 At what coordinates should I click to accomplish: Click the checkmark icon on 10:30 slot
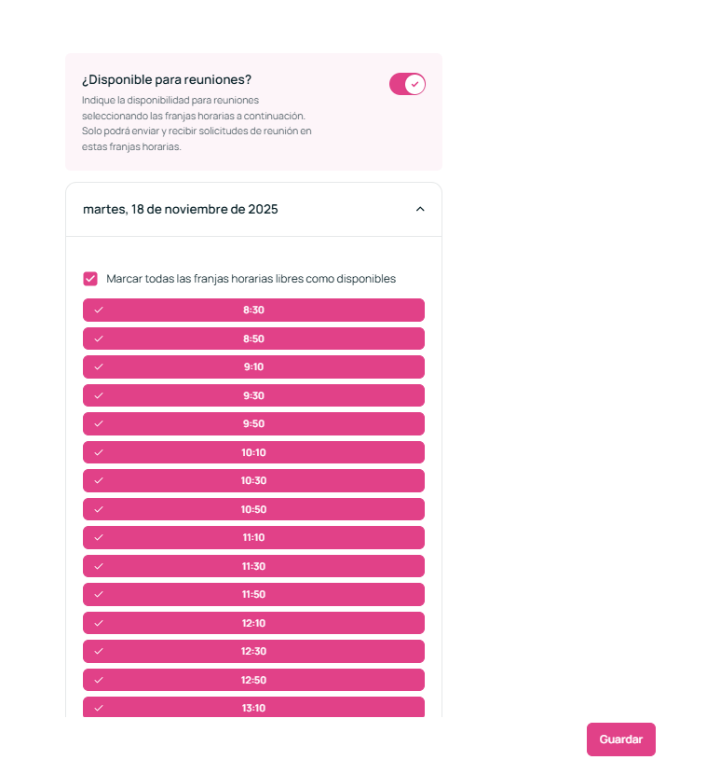[x=99, y=481]
